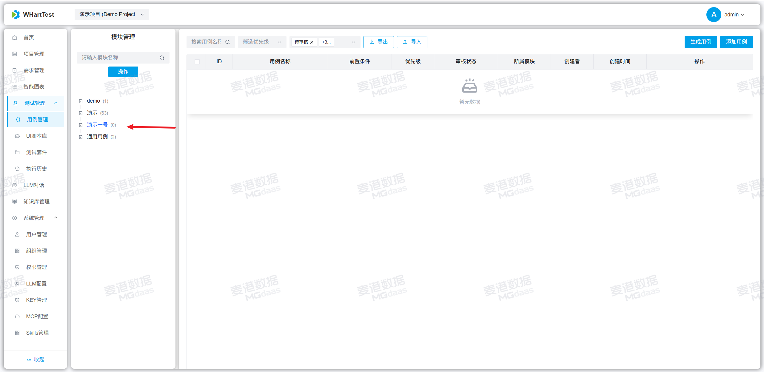Open the 筛选优先级 priority dropdown
This screenshot has width=764, height=372.
point(262,42)
